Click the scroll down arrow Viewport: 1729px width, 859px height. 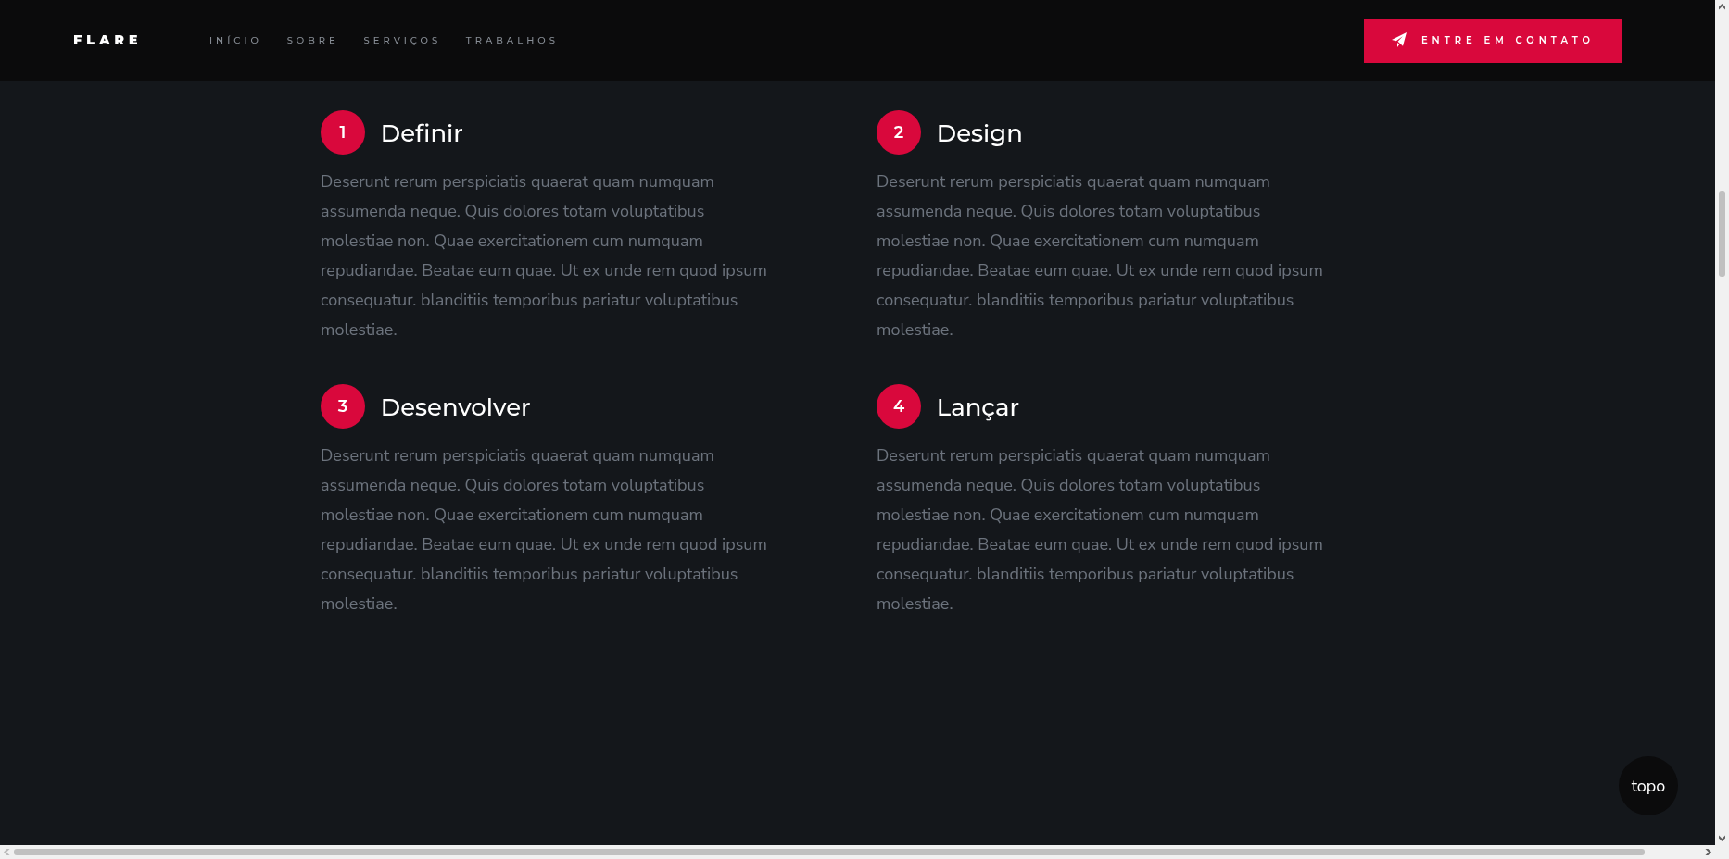1722,839
